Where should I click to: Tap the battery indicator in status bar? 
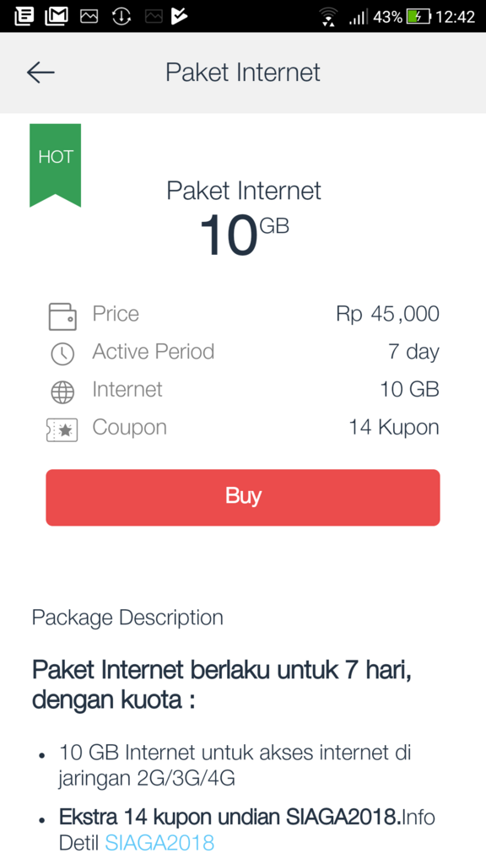coord(418,17)
